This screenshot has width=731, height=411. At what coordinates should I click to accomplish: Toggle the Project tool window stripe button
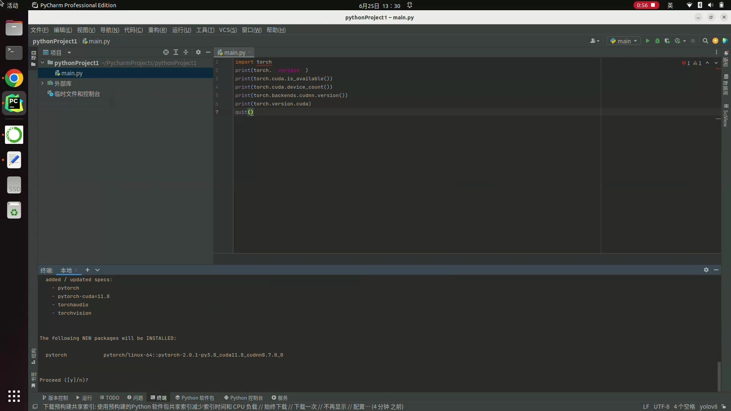coord(34,58)
